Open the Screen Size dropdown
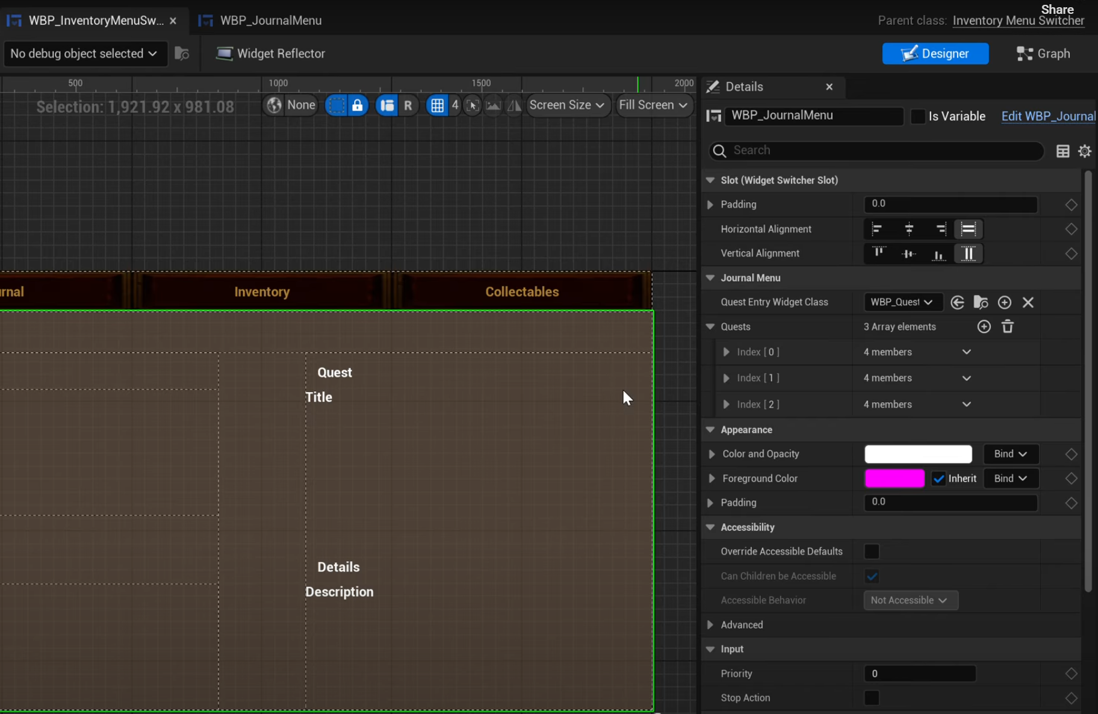1098x714 pixels. [566, 105]
